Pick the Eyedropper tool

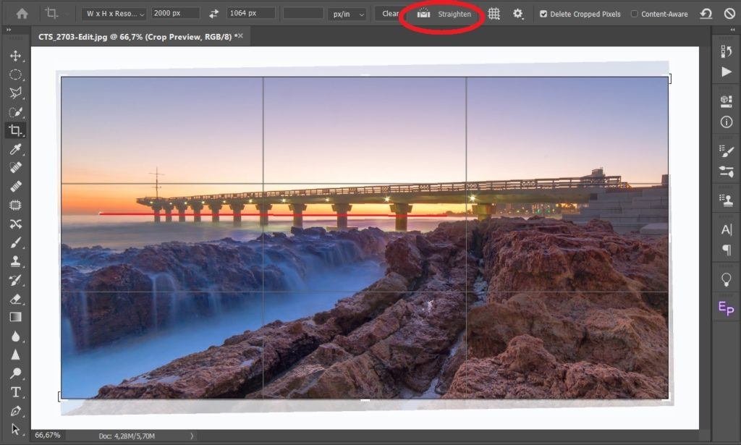click(x=15, y=149)
